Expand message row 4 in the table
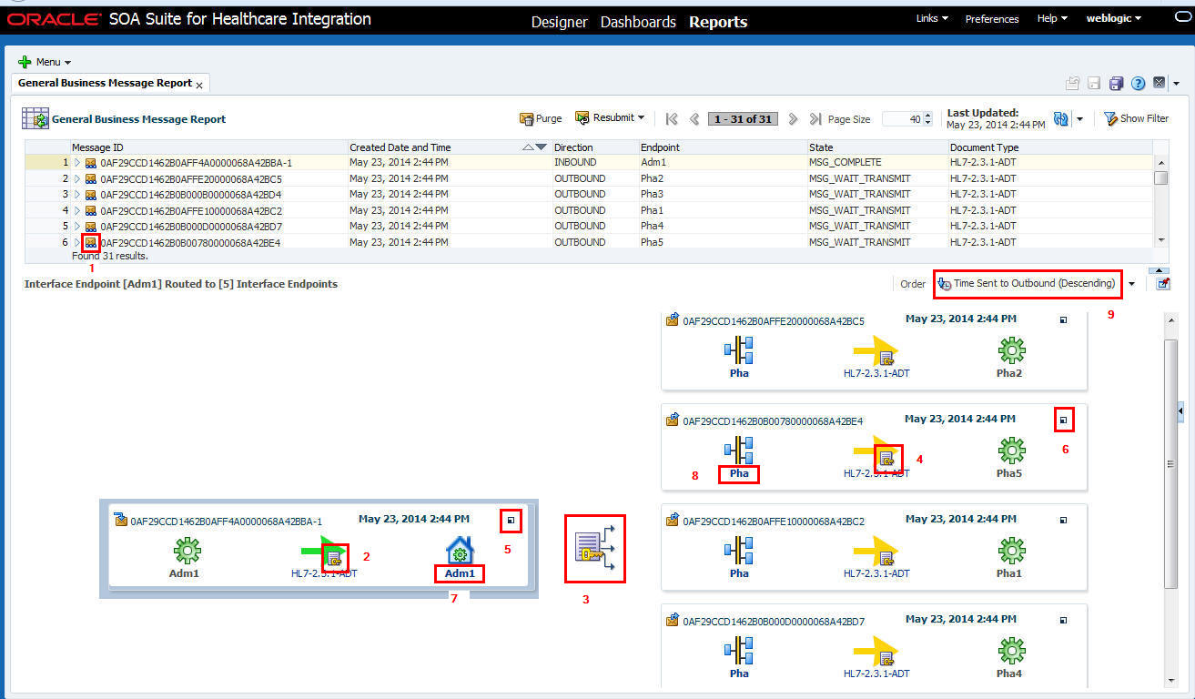This screenshot has width=1195, height=699. tap(77, 210)
